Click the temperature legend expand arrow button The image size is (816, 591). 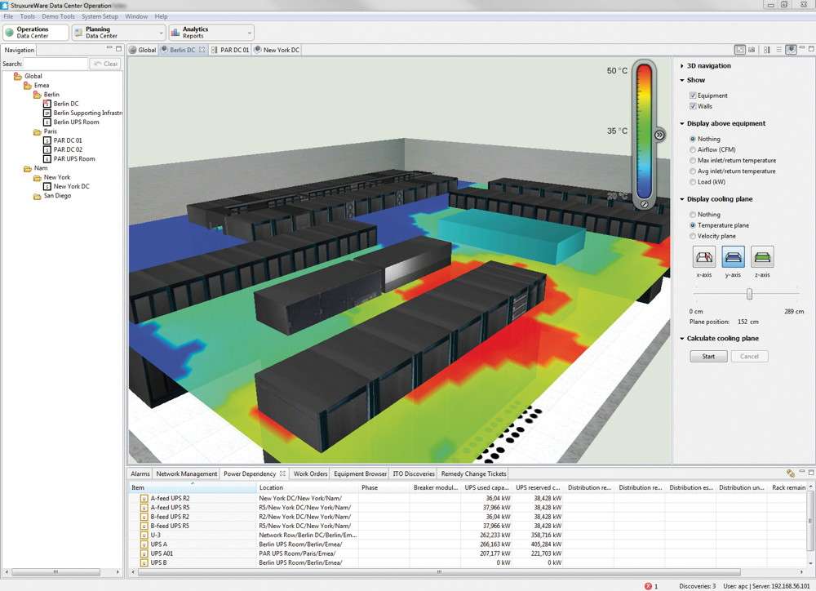coord(659,135)
